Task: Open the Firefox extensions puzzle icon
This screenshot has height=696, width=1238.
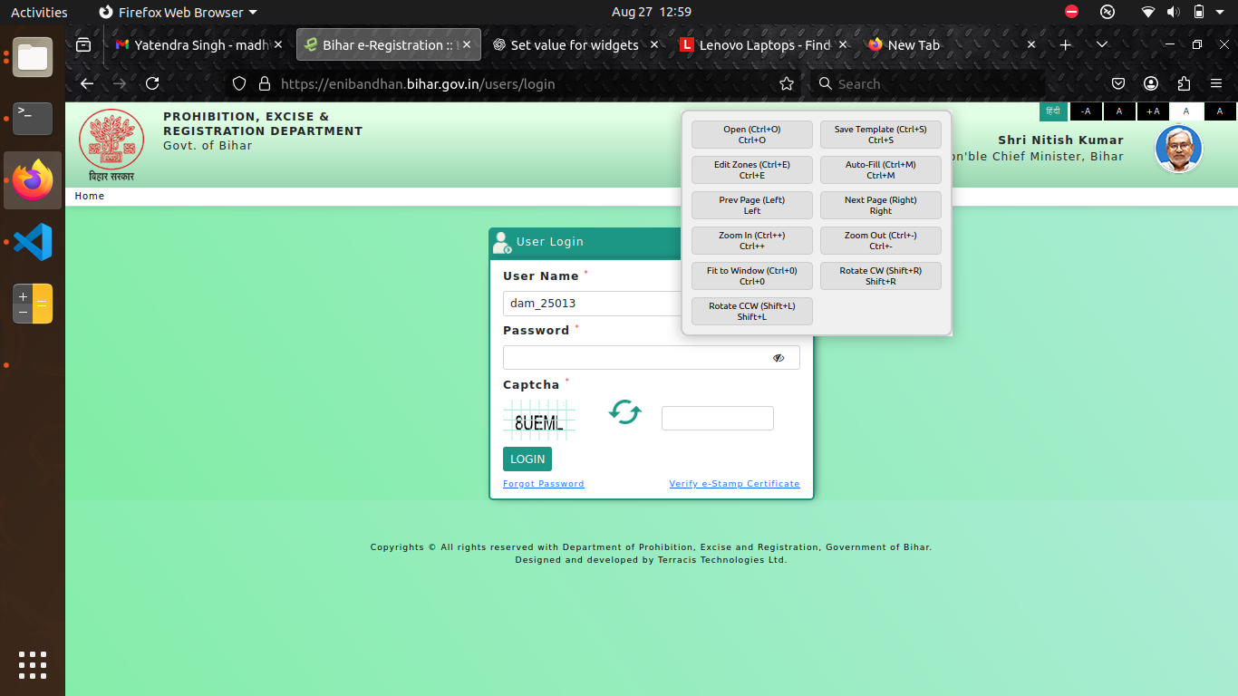Action: point(1184,83)
